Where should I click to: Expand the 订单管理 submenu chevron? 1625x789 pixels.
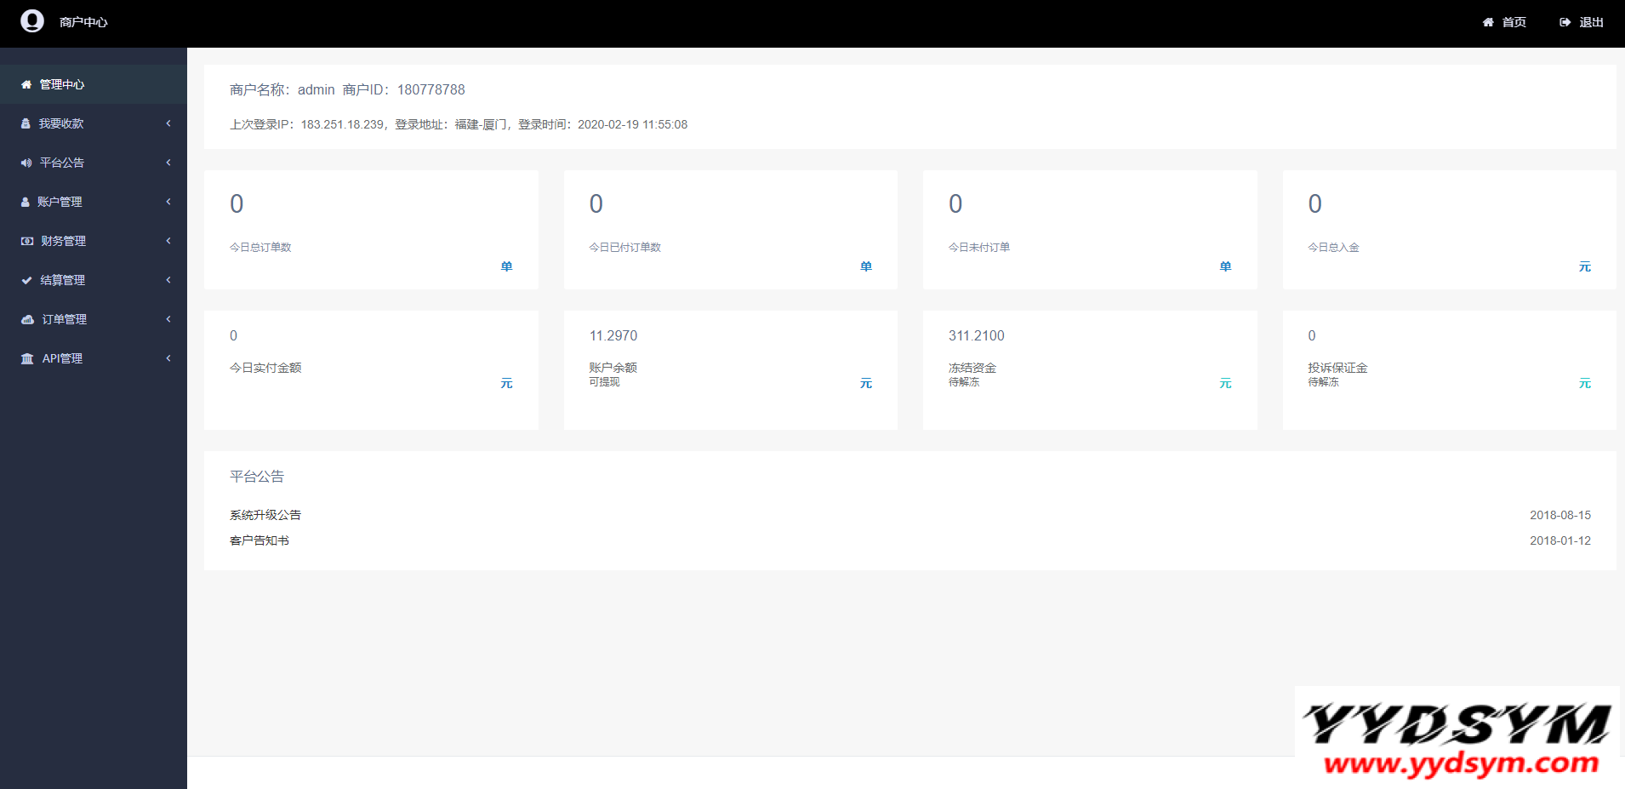168,320
